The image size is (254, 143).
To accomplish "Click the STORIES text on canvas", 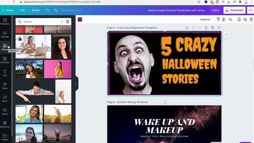I will point(180,79).
